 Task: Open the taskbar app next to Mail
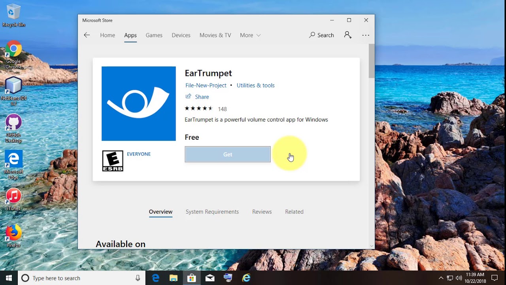point(228,278)
